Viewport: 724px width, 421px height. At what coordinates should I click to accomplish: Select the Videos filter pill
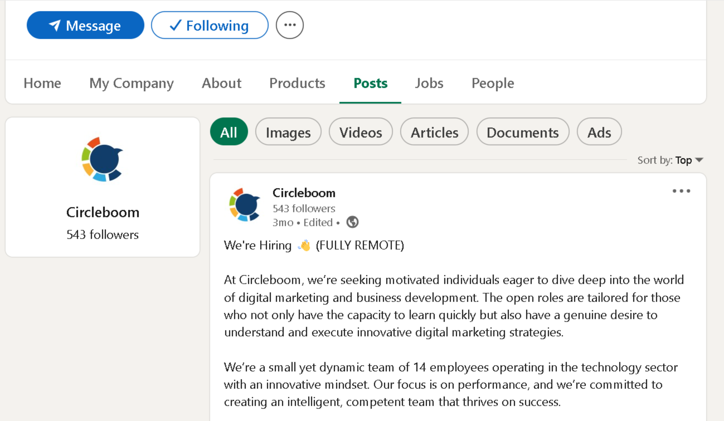(x=361, y=132)
